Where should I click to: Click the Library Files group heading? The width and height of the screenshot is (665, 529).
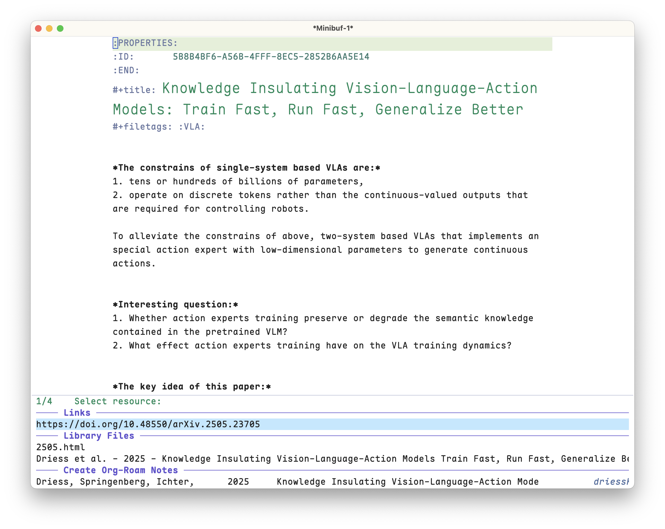(99, 435)
